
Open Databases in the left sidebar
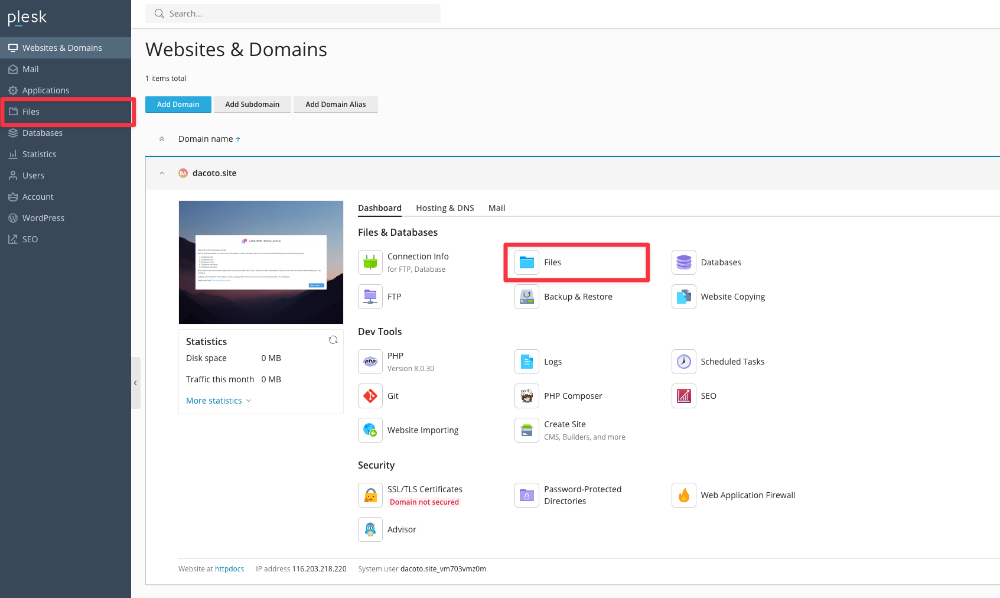coord(43,133)
